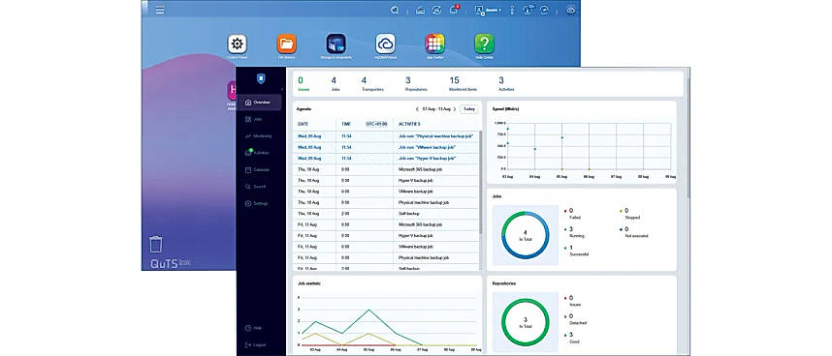Click the Agenda list vertical scrollbar

(x=480, y=183)
